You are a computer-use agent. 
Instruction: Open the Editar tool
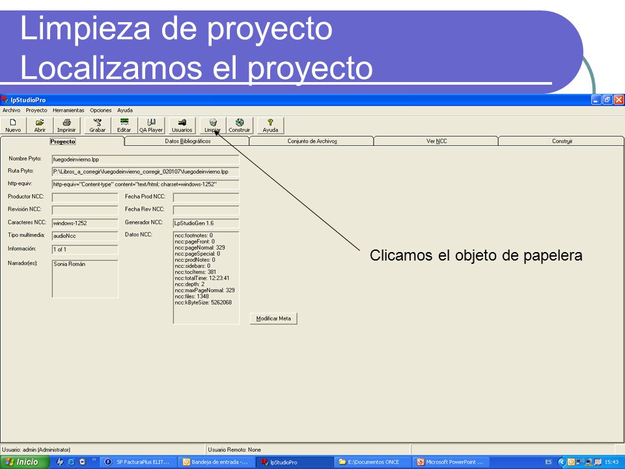(x=124, y=126)
